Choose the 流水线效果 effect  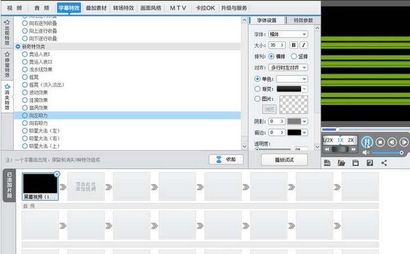tap(41, 69)
